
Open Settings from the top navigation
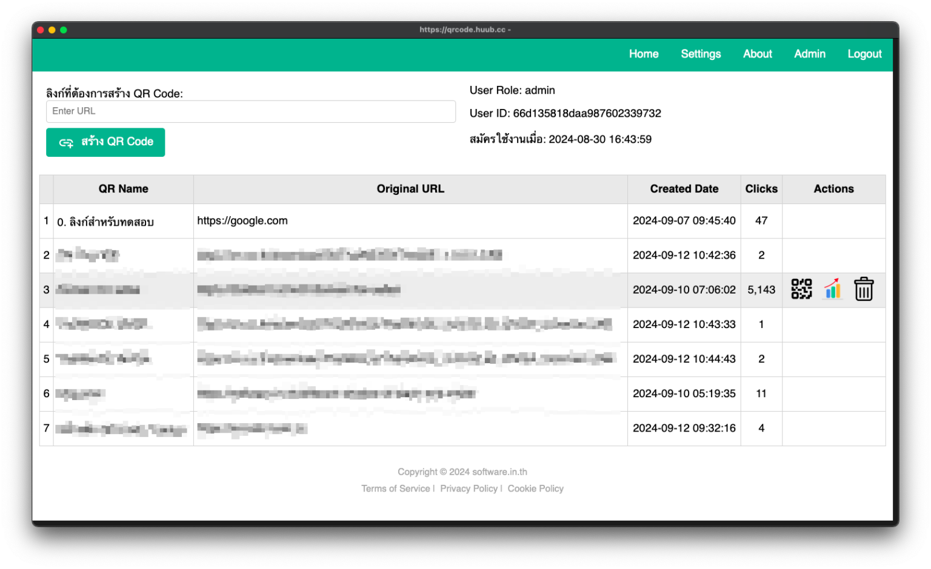(701, 54)
